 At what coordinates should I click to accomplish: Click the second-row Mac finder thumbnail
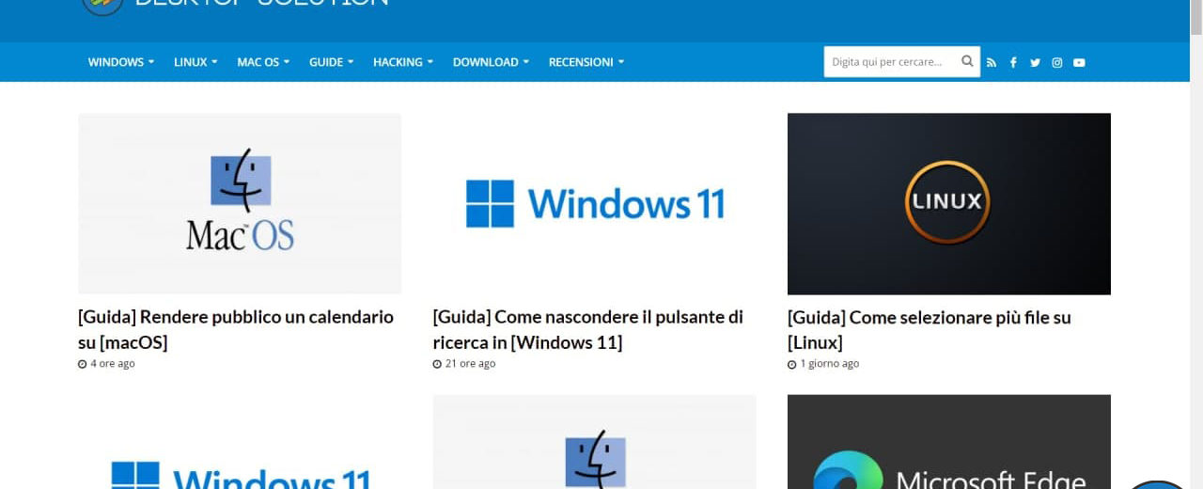594,442
